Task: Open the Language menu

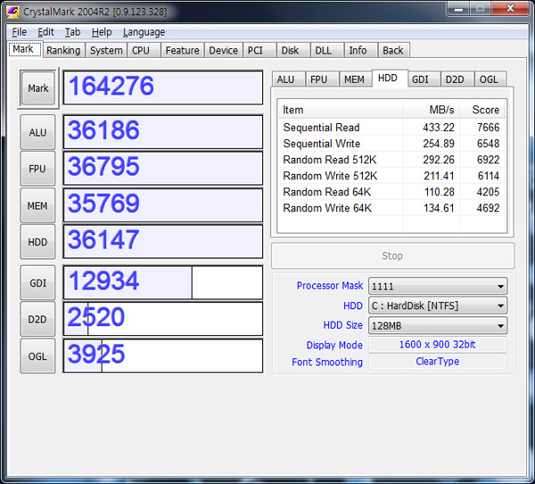Action: (x=144, y=32)
